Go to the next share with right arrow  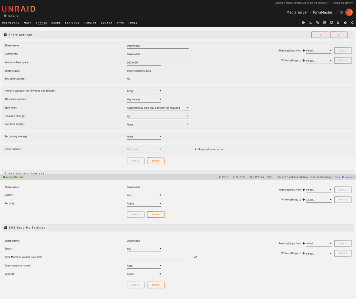(x=339, y=35)
